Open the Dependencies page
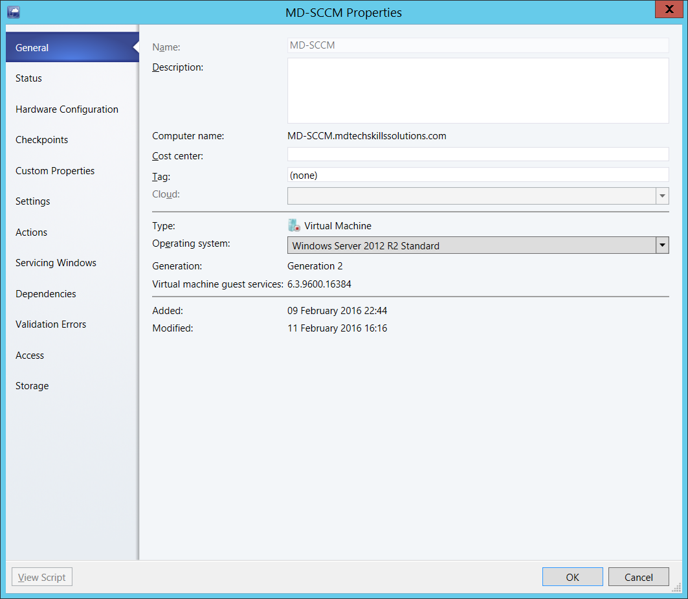Screen dimensions: 688x599 click(45, 293)
